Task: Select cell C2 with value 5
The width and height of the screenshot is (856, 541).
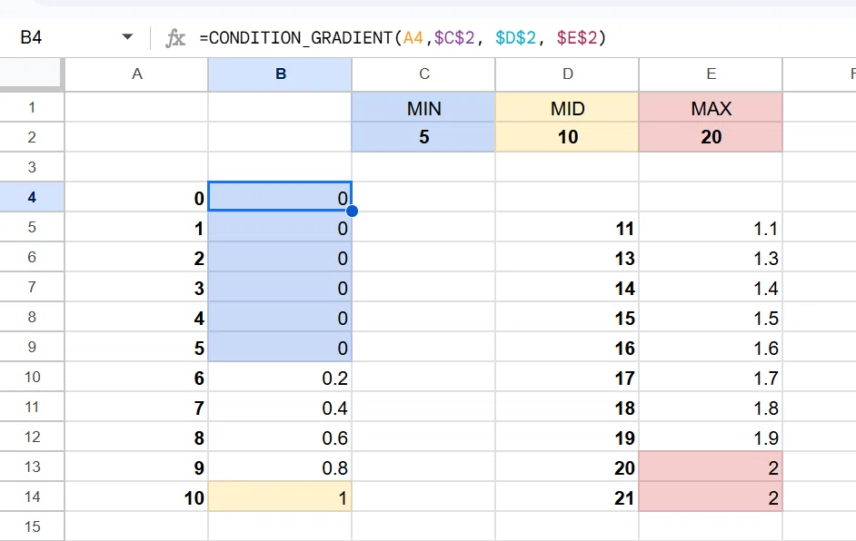Action: tap(423, 137)
